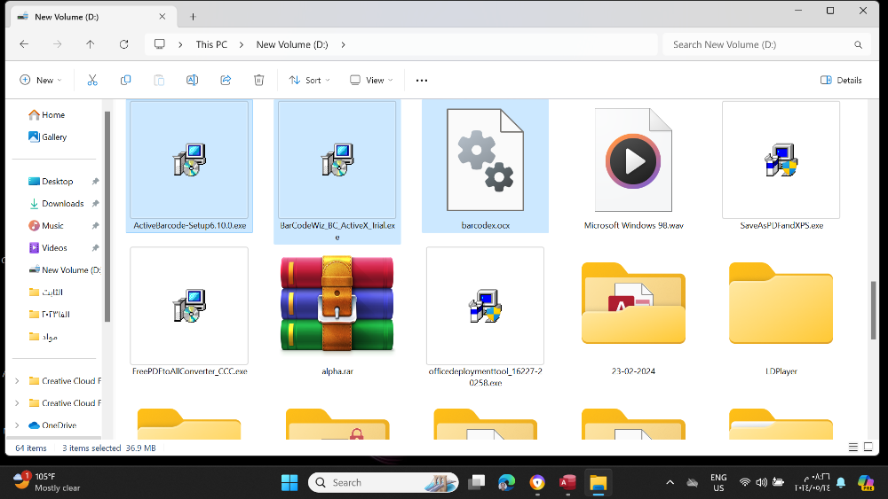The width and height of the screenshot is (888, 499).
Task: Add a new tab
Action: pyautogui.click(x=193, y=17)
